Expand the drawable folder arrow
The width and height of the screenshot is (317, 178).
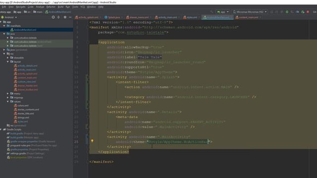(8, 58)
